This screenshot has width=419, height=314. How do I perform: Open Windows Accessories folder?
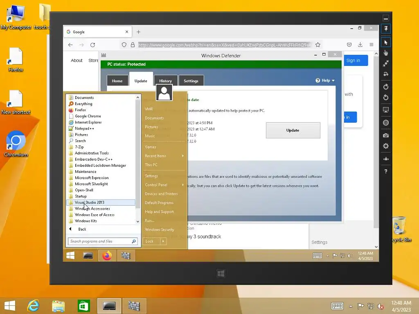101,209
